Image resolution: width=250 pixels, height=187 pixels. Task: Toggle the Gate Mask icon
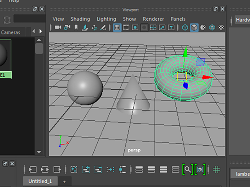coord(144,28)
